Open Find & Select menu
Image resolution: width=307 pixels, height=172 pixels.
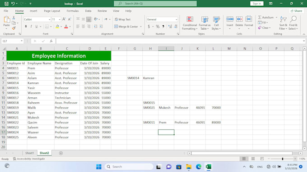[293, 23]
